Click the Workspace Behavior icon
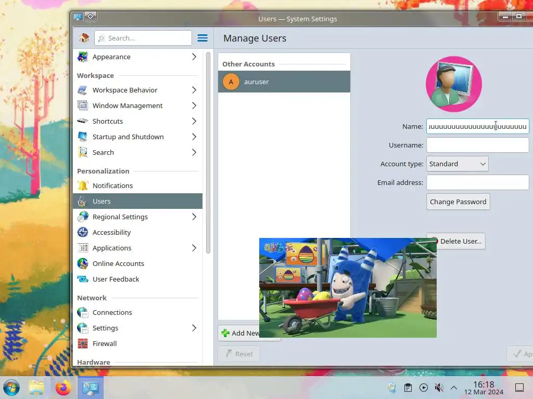 pyautogui.click(x=83, y=90)
